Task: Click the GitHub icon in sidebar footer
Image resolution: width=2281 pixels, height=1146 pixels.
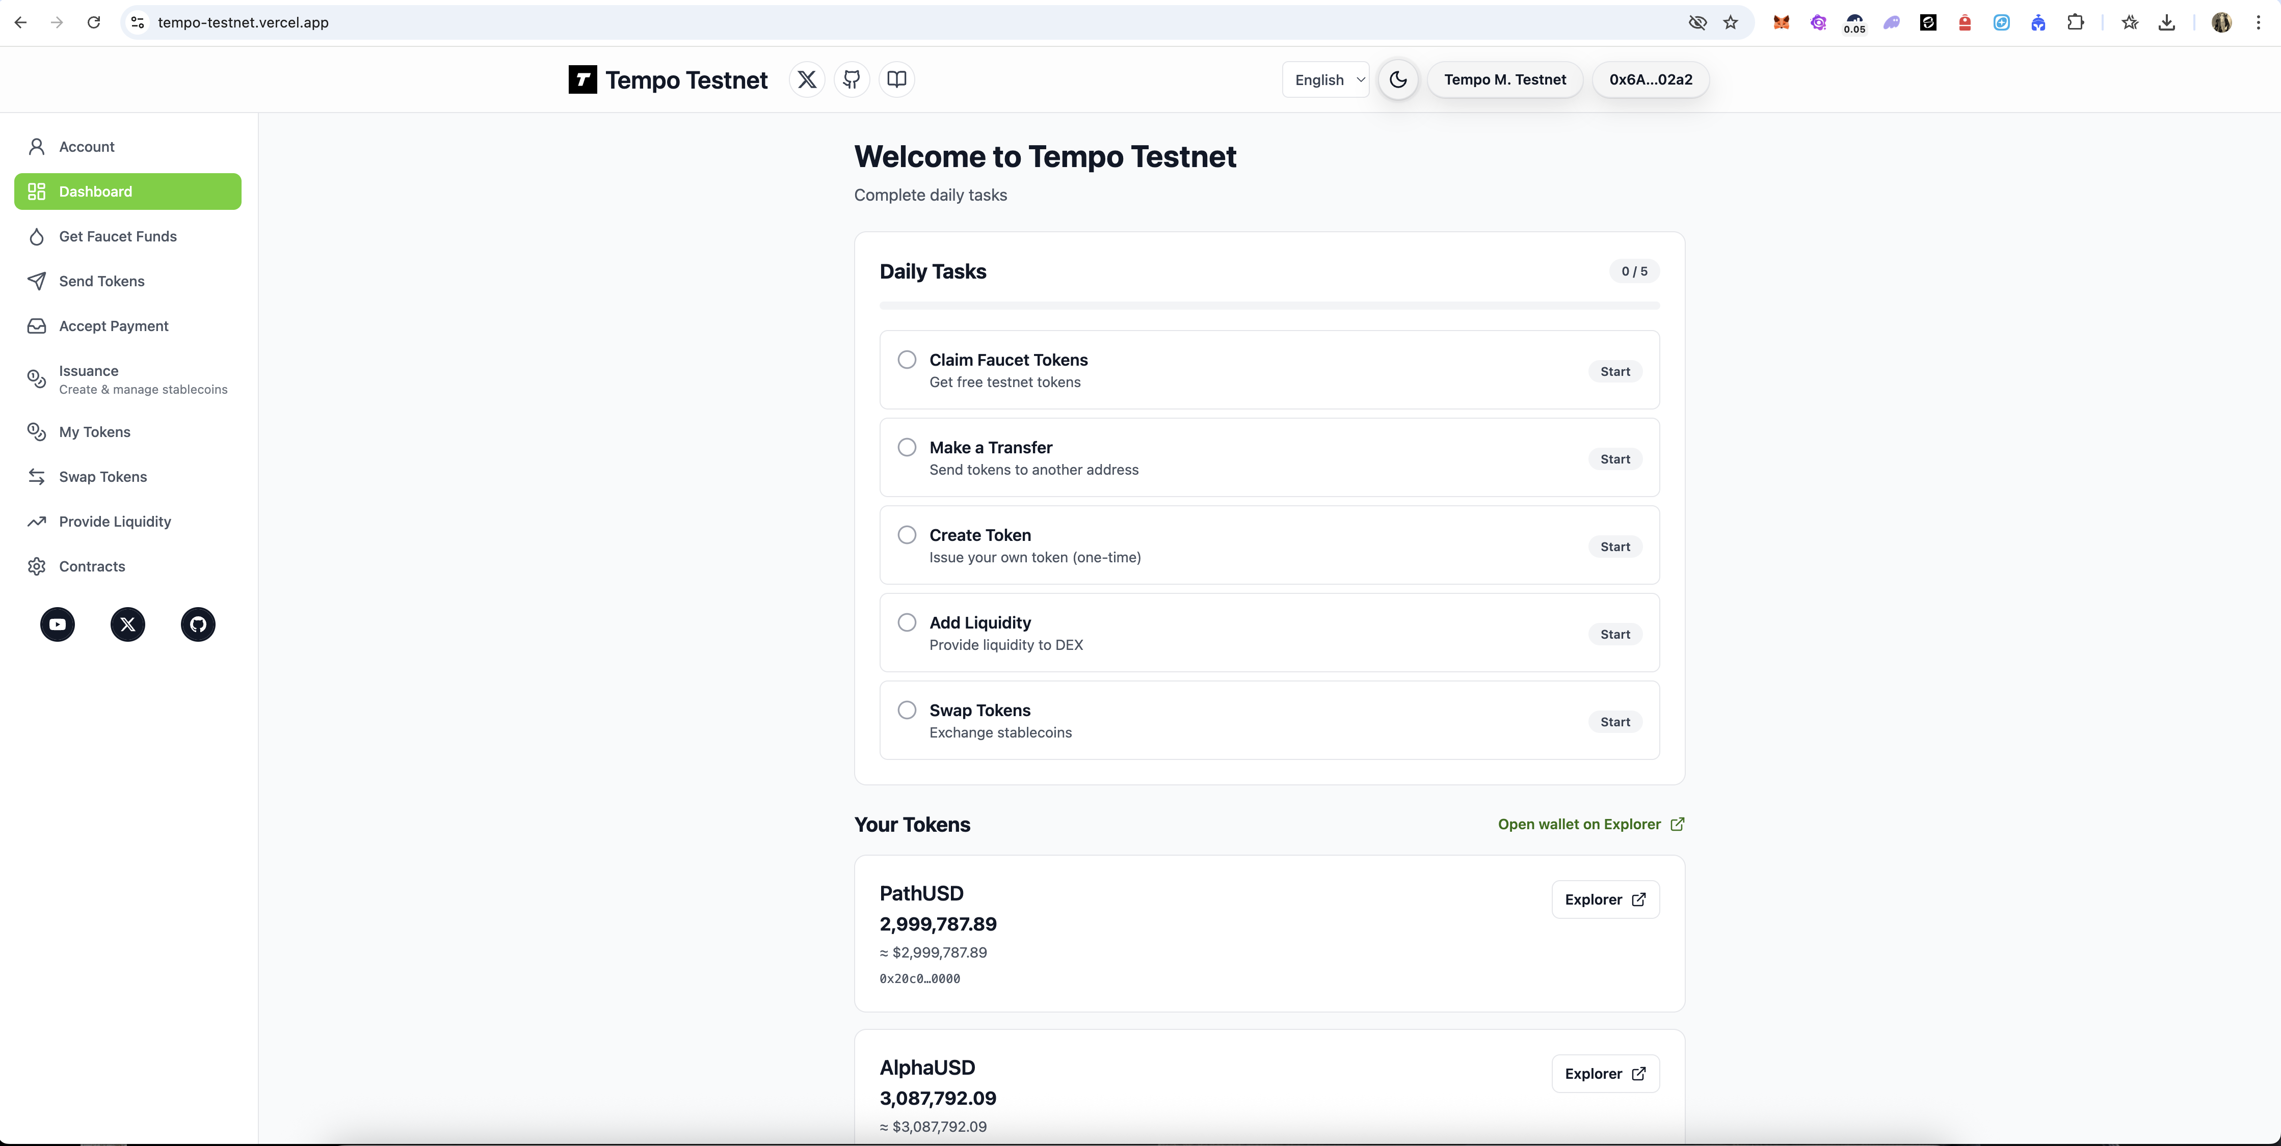Action: click(198, 625)
